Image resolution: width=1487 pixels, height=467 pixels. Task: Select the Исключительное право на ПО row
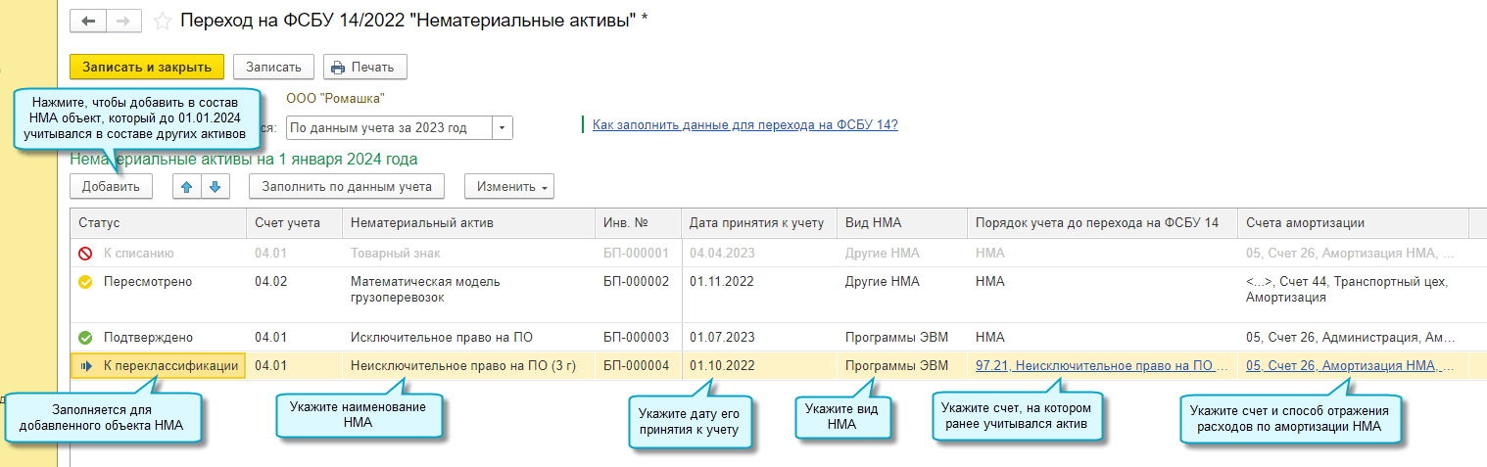click(x=441, y=338)
